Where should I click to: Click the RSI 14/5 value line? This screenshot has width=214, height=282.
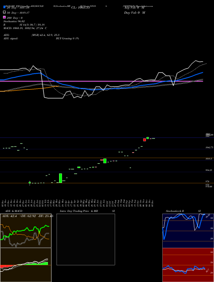24,25
